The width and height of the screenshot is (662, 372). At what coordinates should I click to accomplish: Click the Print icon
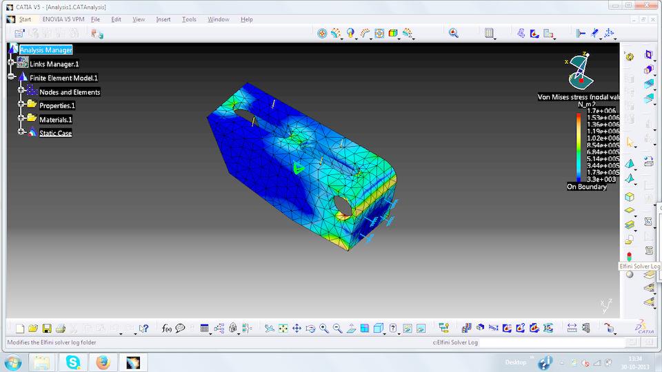61,328
